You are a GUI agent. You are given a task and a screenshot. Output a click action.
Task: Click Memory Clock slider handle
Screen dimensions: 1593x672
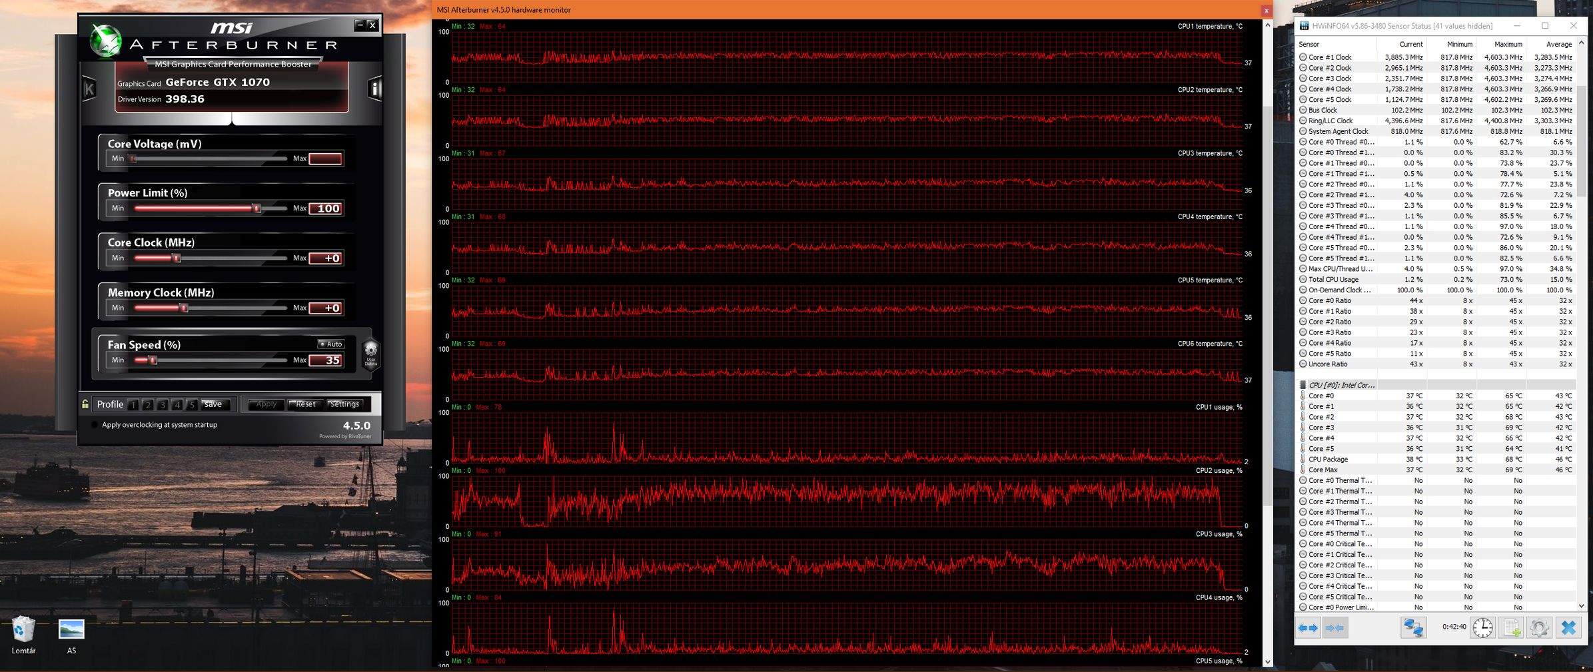185,308
